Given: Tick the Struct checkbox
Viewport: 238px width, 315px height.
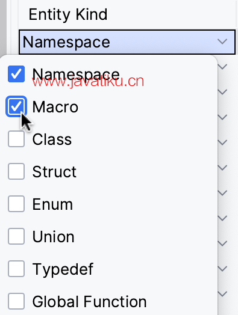Looking at the screenshot, I should click(x=16, y=171).
